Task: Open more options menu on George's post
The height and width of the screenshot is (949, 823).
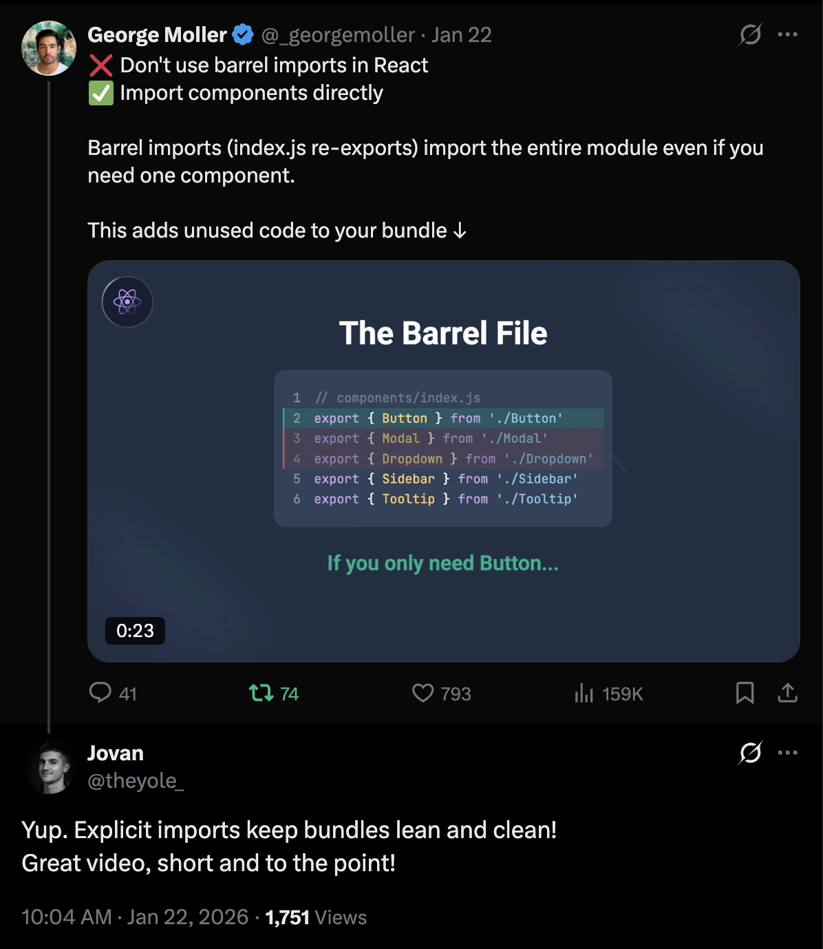Action: click(787, 34)
